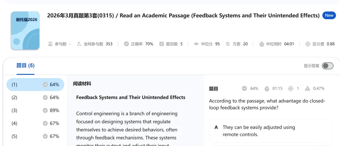Jump to question (5) in the sidebar
340x146 pixels.
(x=35, y=136)
